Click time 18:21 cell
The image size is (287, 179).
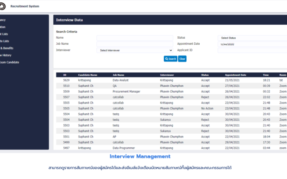[x=266, y=80]
